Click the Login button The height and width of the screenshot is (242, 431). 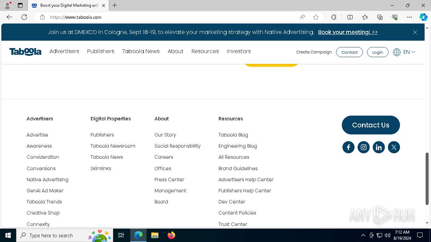click(377, 52)
